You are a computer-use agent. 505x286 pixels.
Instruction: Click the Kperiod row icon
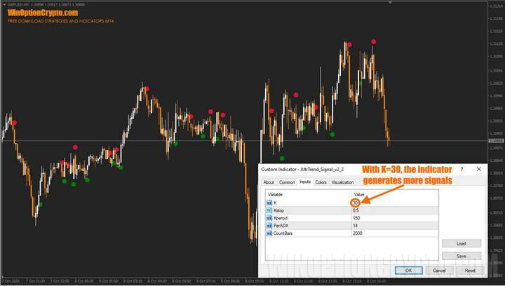(269, 218)
